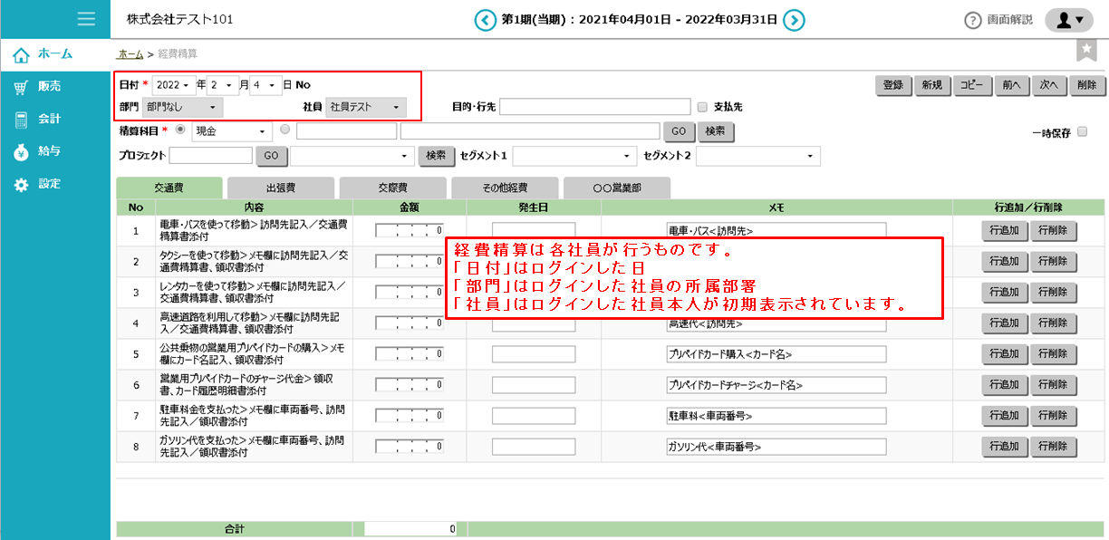The image size is (1109, 540).
Task: Open 設定 in the sidebar
Action: point(49,184)
